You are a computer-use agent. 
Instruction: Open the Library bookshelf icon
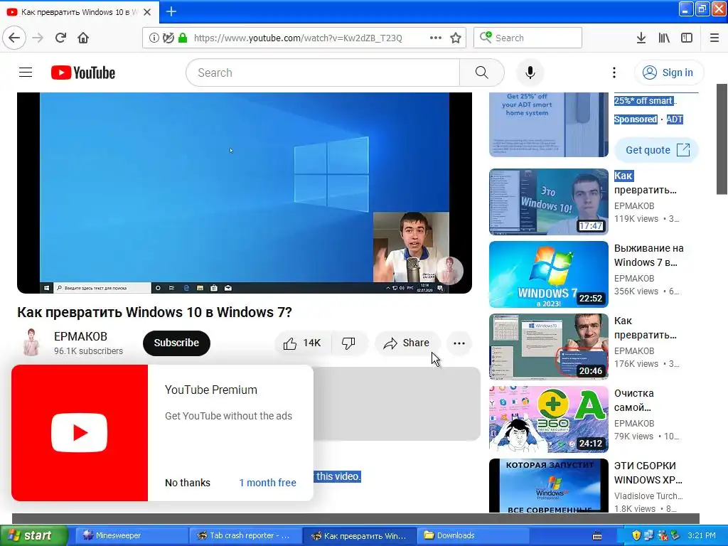point(664,38)
